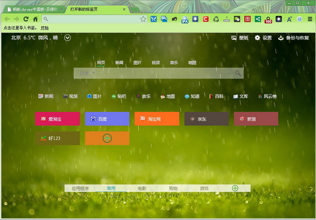
Task: Expand the Beijing weather details chevron
Action: click(x=67, y=38)
